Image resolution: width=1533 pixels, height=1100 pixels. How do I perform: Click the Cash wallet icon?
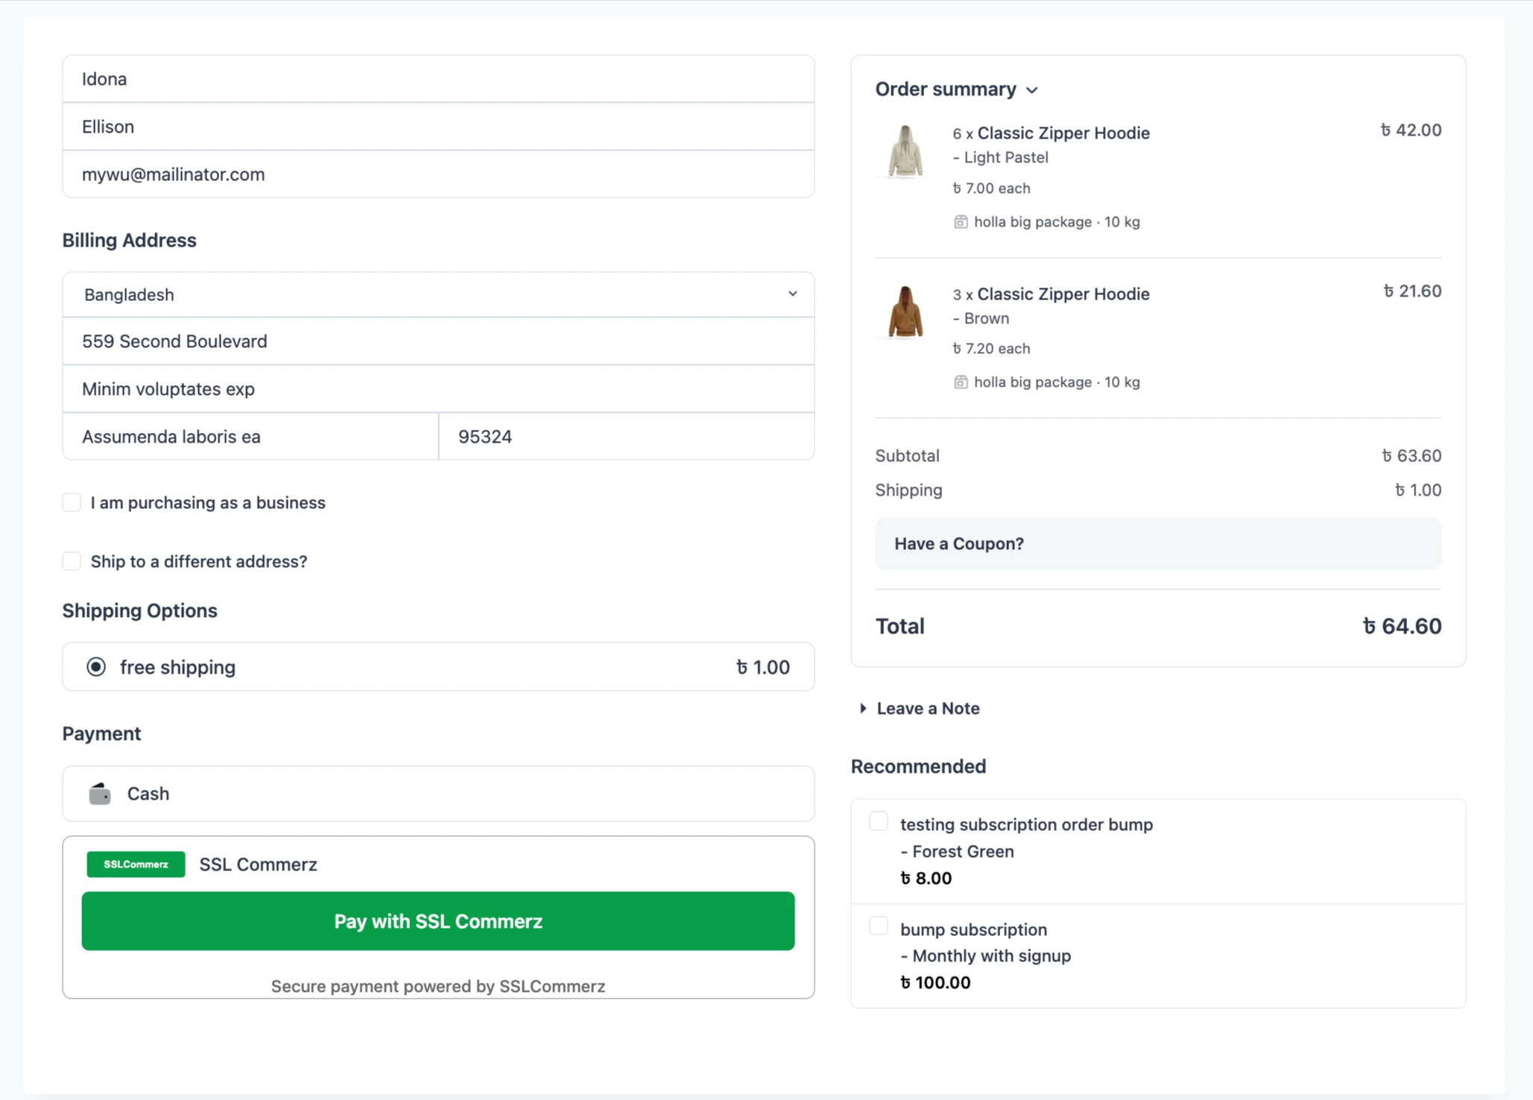point(100,794)
